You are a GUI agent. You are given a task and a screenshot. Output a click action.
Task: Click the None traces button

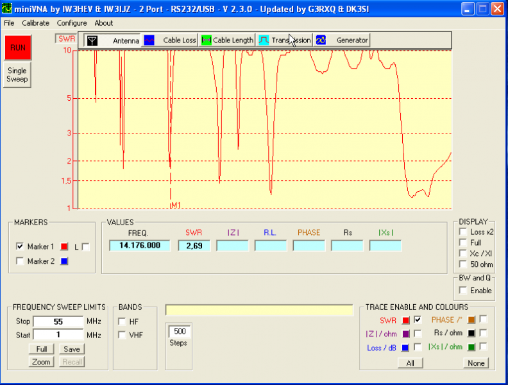(x=476, y=363)
